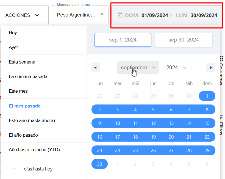Click the end date field 'sep 30, 2024'
Image resolution: width=225 pixels, height=179 pixels.
pyautogui.click(x=184, y=40)
